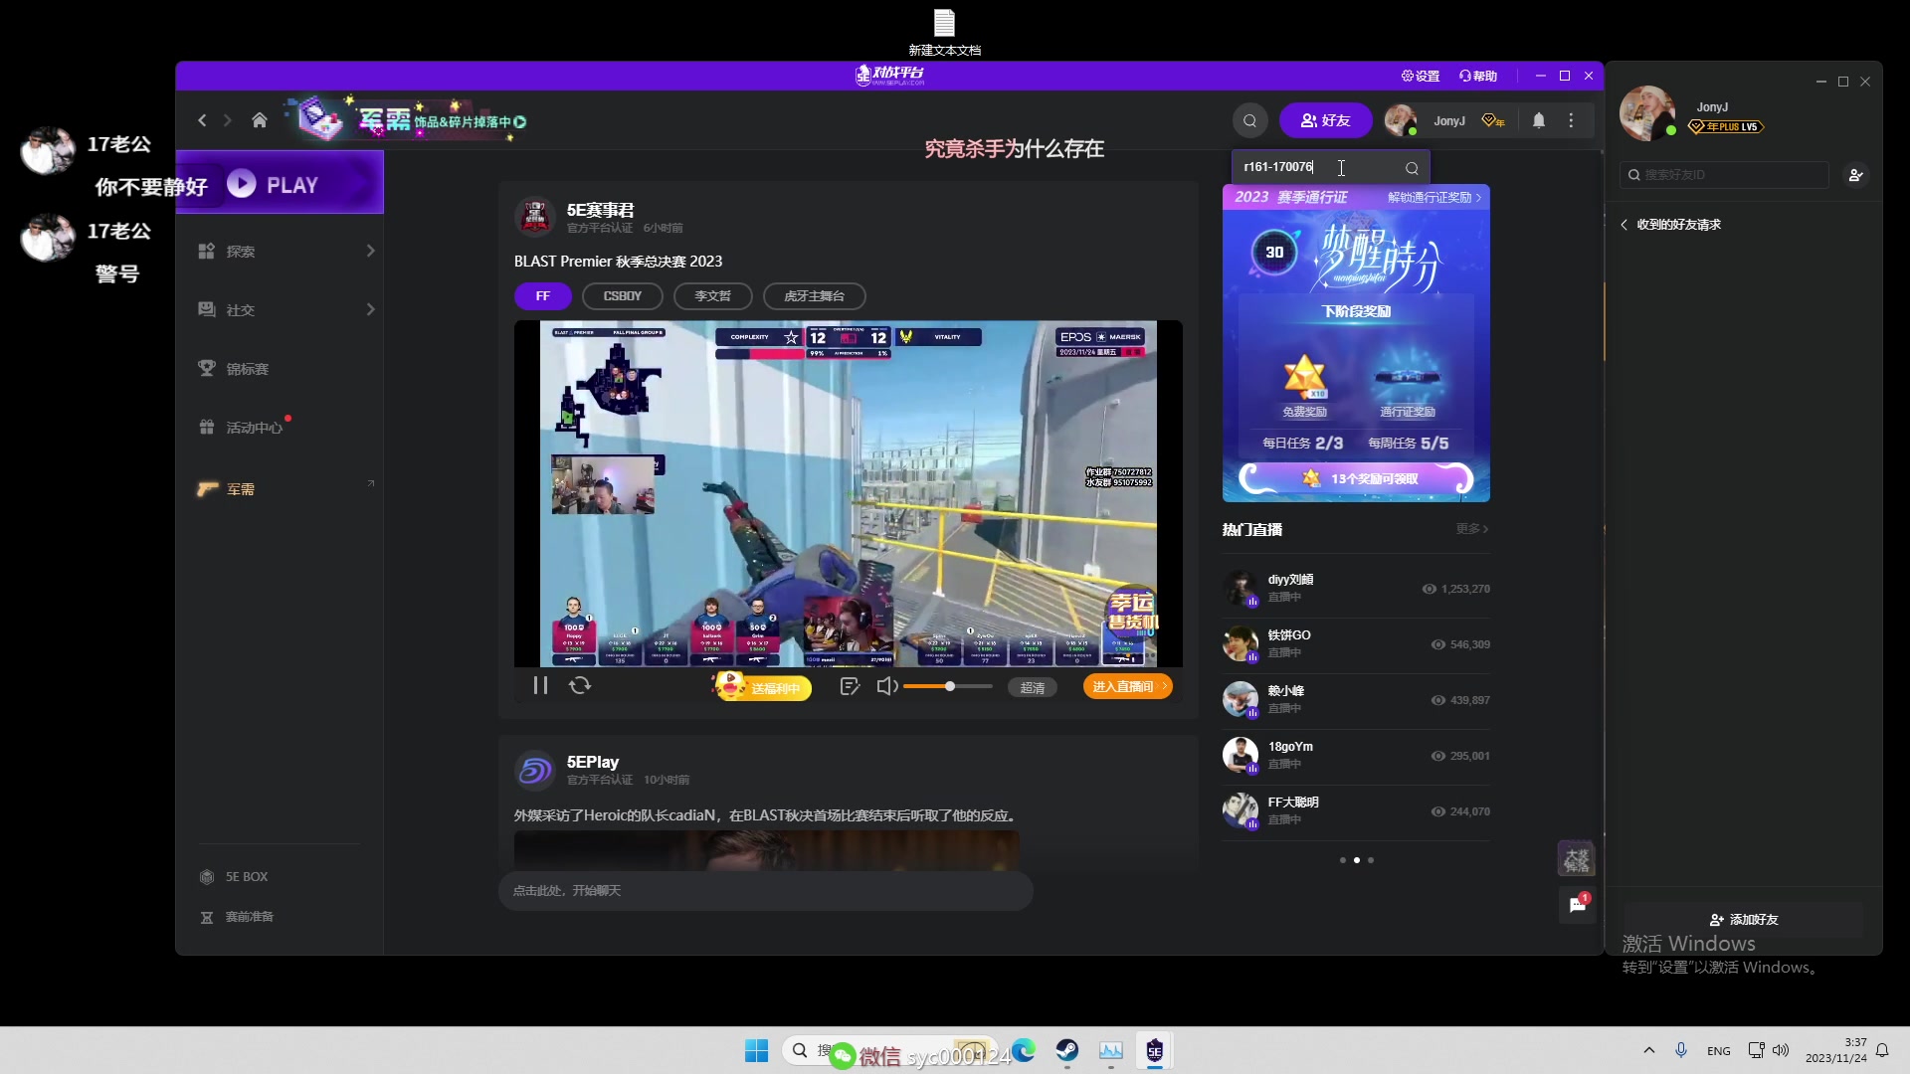Click the round search icon button
The width and height of the screenshot is (1910, 1074).
pyautogui.click(x=1249, y=120)
